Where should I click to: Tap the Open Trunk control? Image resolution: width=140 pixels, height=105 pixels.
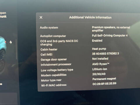tap(3, 15)
